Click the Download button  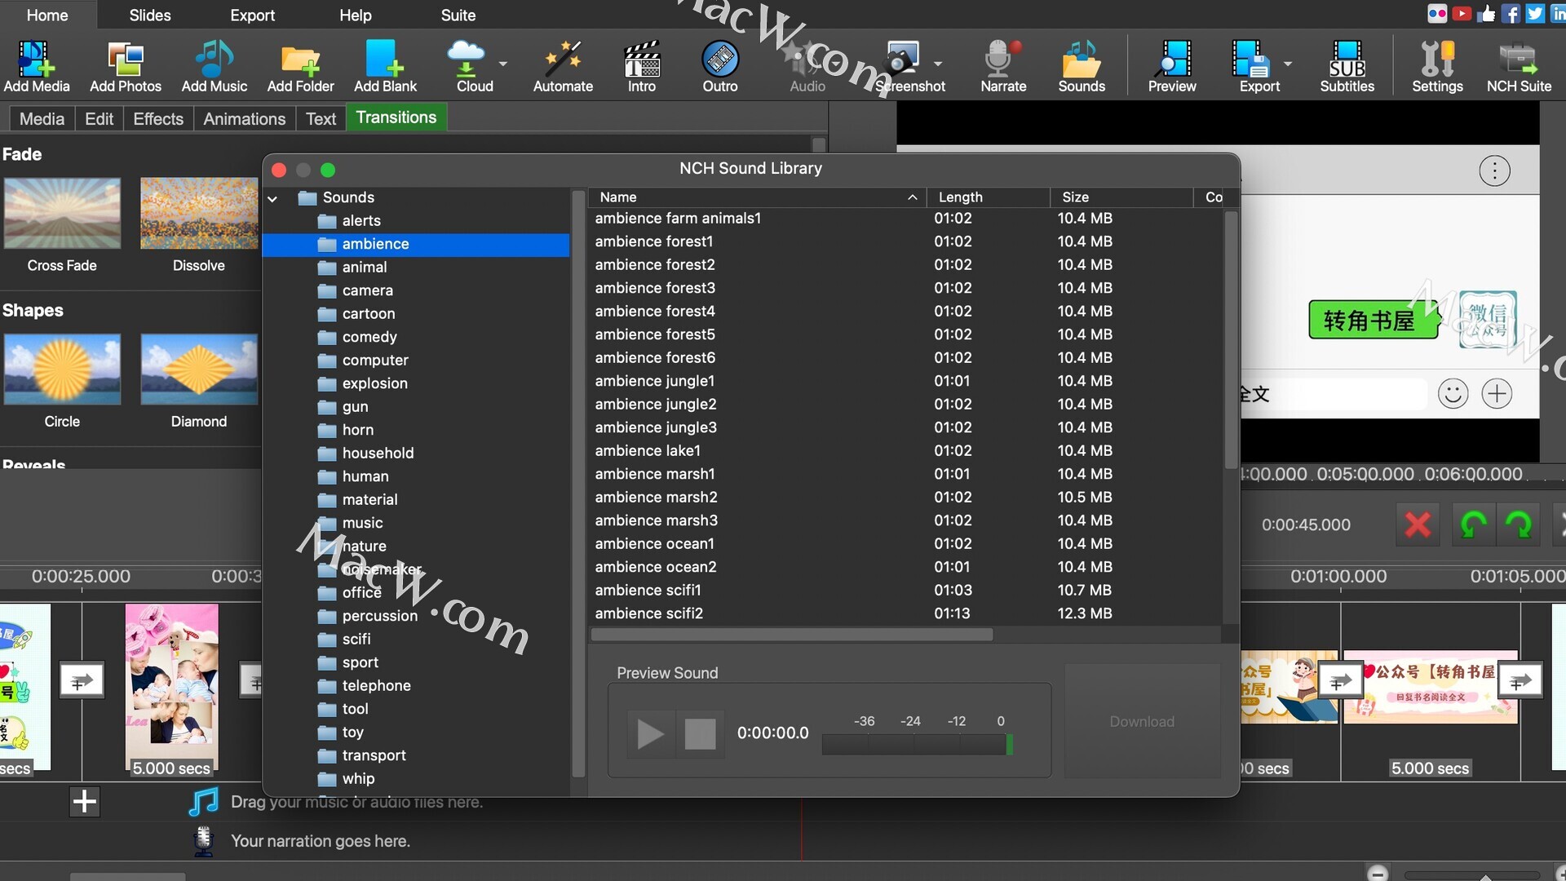pos(1141,721)
